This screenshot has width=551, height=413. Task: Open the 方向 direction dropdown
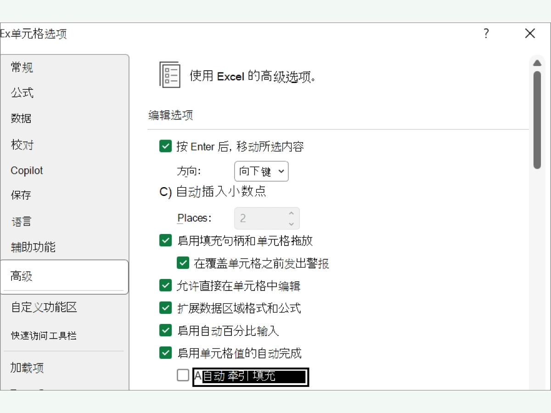point(261,172)
